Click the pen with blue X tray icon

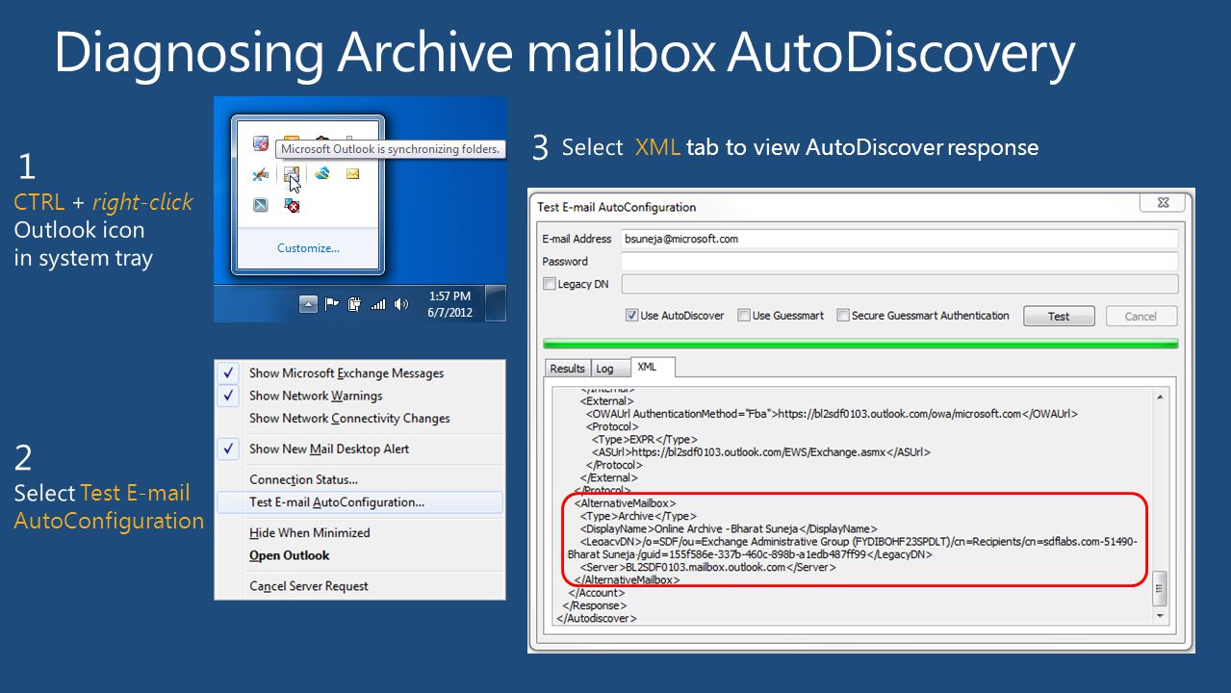261,174
